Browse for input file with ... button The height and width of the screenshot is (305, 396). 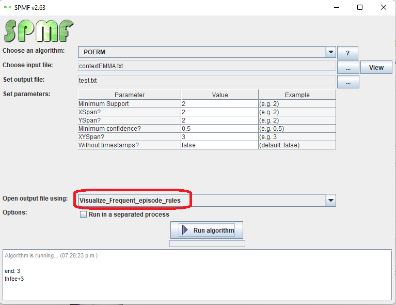[348, 67]
